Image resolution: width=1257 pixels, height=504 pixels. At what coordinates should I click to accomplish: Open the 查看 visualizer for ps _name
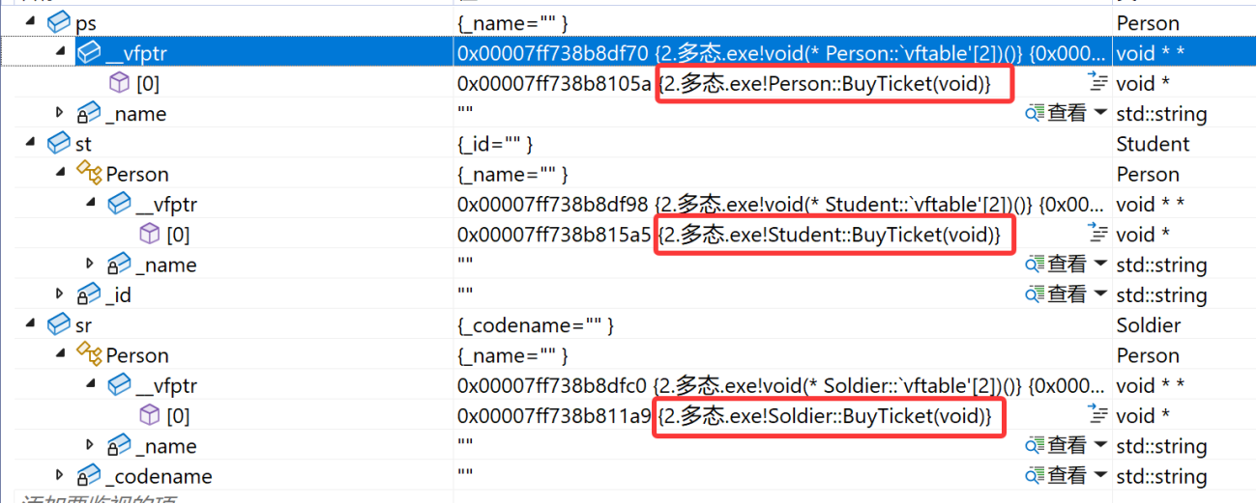[x=1056, y=113]
